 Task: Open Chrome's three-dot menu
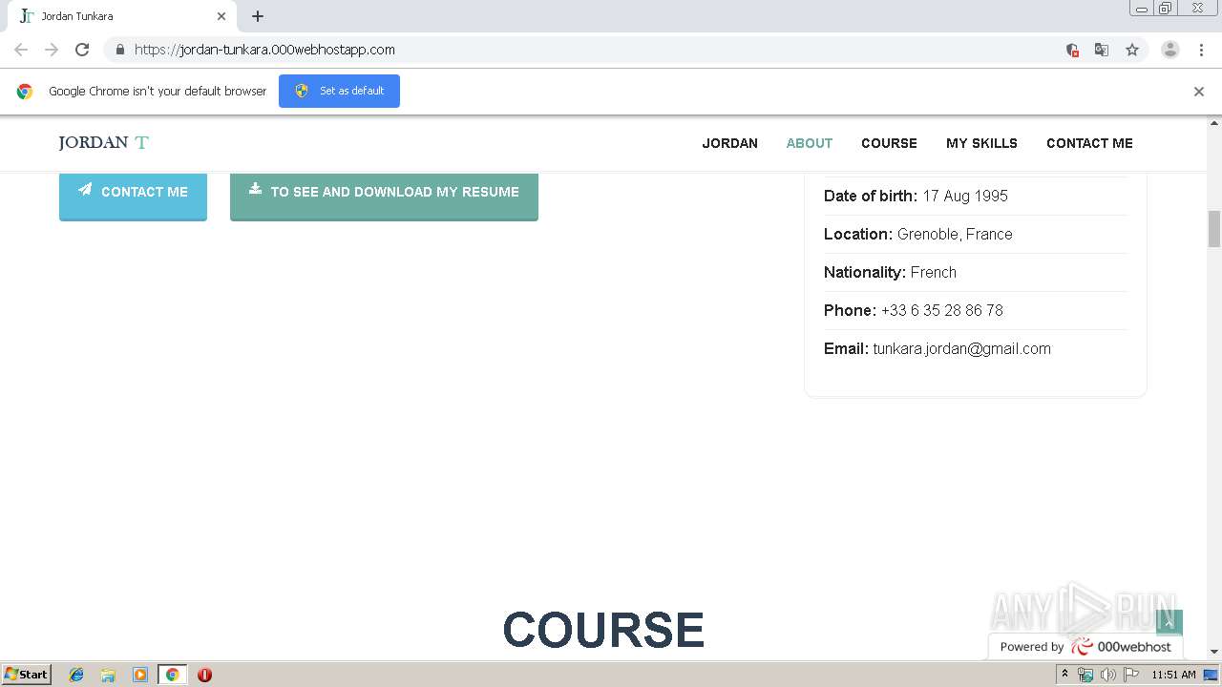[1201, 50]
